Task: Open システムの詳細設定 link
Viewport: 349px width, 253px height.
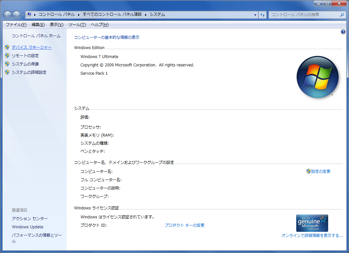Action: pos(29,72)
